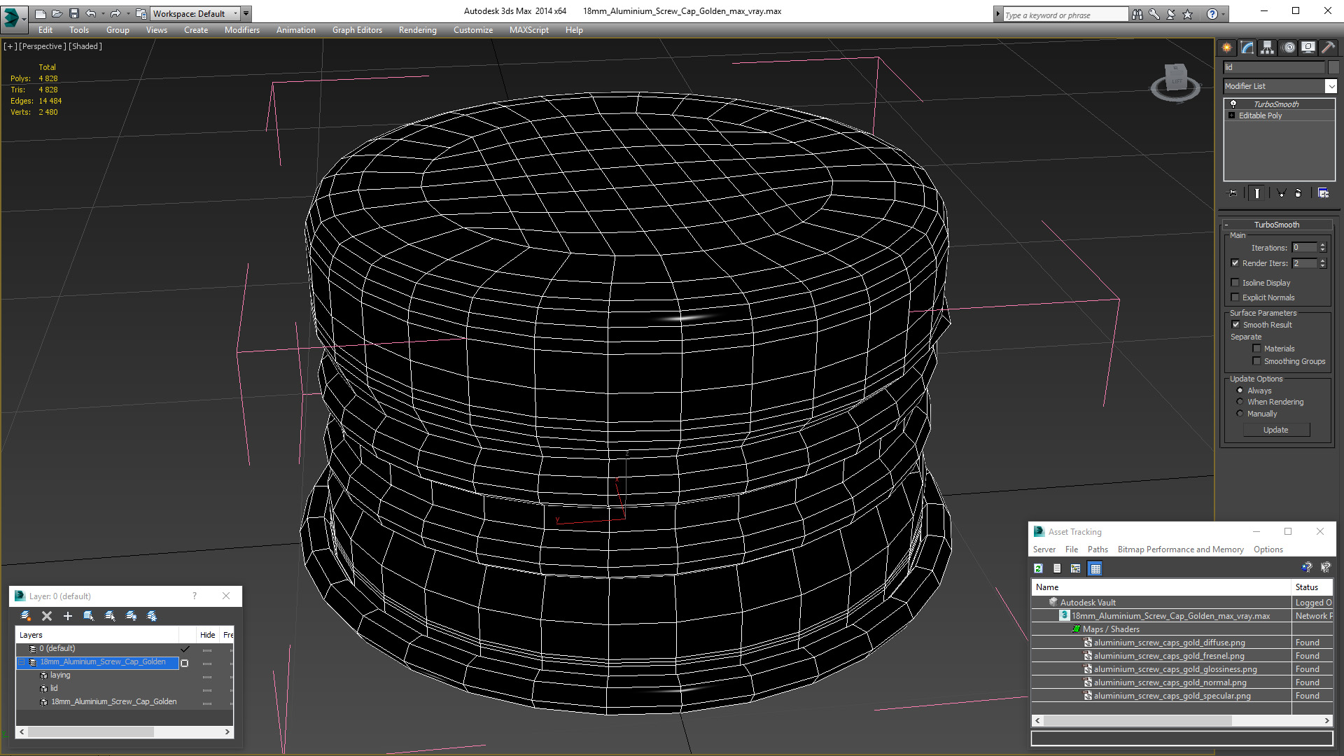Open the Edit menu

(45, 30)
